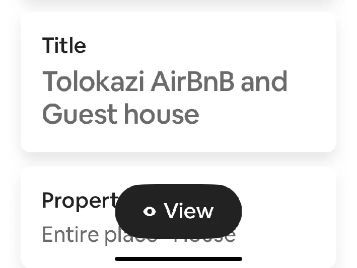This screenshot has width=357, height=268.
Task: Open the Property type card
Action: (x=287, y=216)
